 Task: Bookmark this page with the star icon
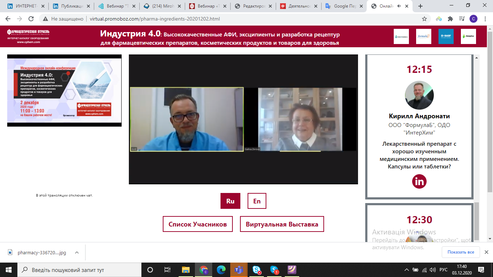click(424, 19)
